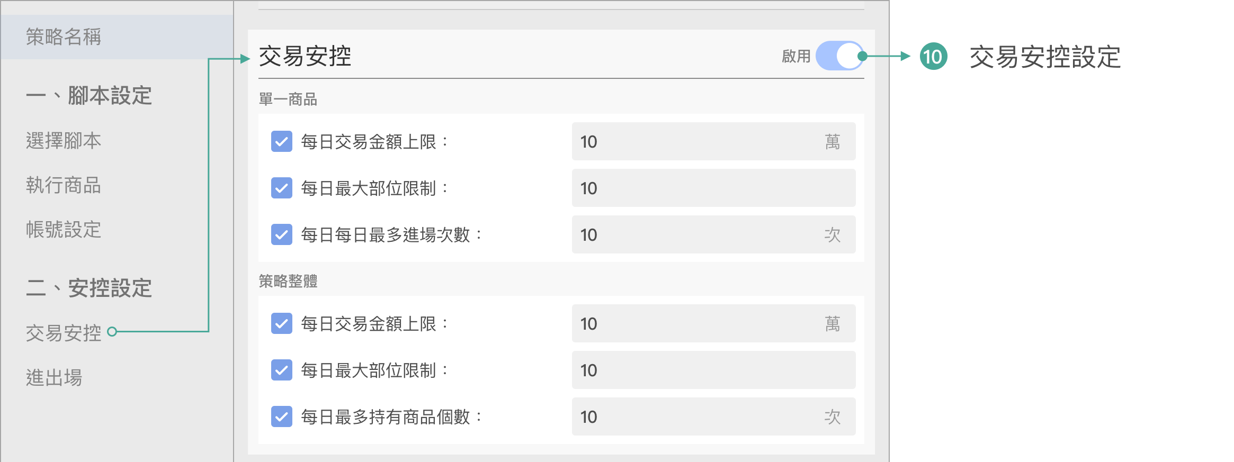Uncheck 每日最大部位限制 under 單一商品
Screen dimensions: 1234x462
tap(282, 188)
